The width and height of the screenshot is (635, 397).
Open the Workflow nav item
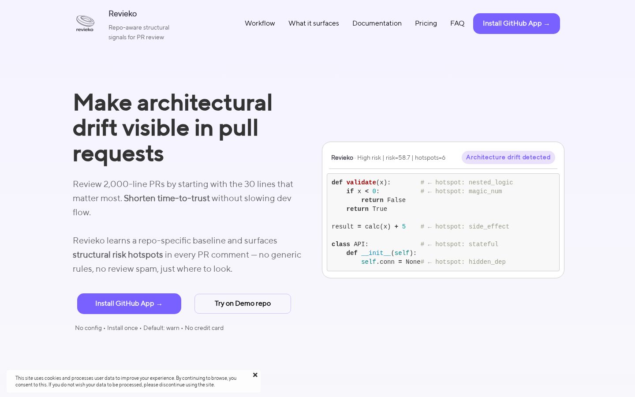[260, 23]
